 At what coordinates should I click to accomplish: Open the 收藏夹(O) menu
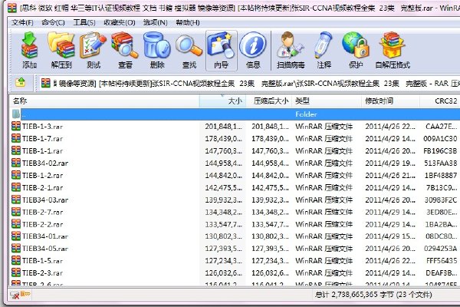tap(120, 22)
